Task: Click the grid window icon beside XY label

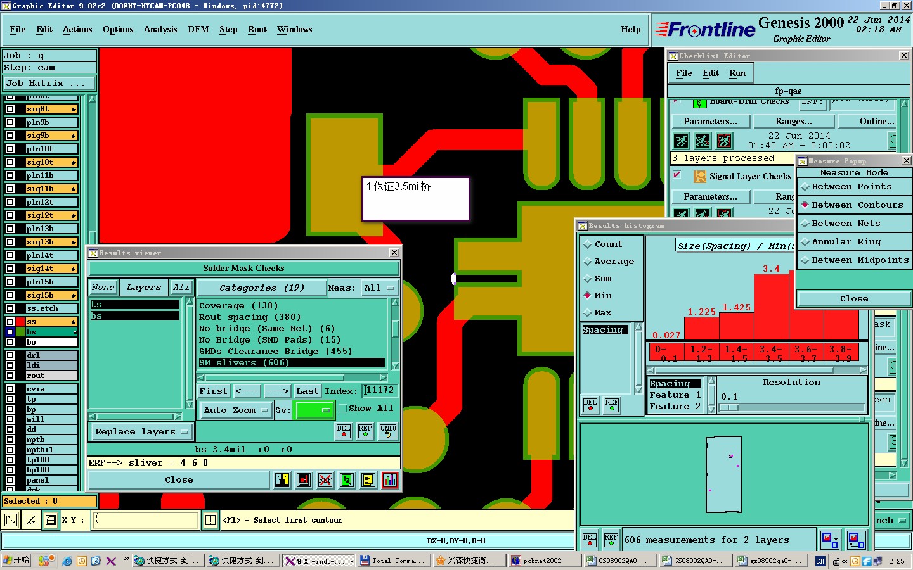Action: click(51, 520)
